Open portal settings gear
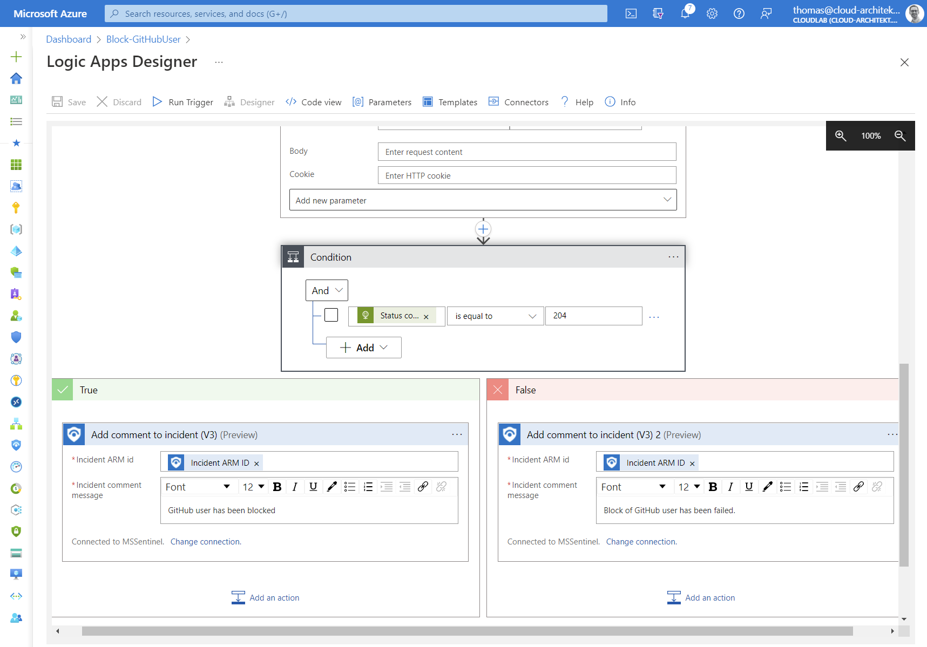Image resolution: width=927 pixels, height=647 pixels. [x=712, y=13]
